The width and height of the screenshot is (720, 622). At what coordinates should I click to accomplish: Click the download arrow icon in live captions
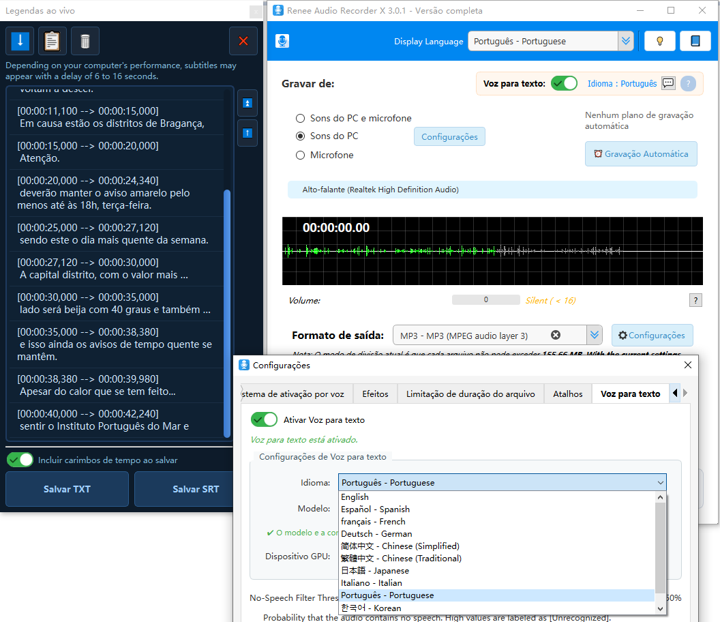click(x=20, y=41)
